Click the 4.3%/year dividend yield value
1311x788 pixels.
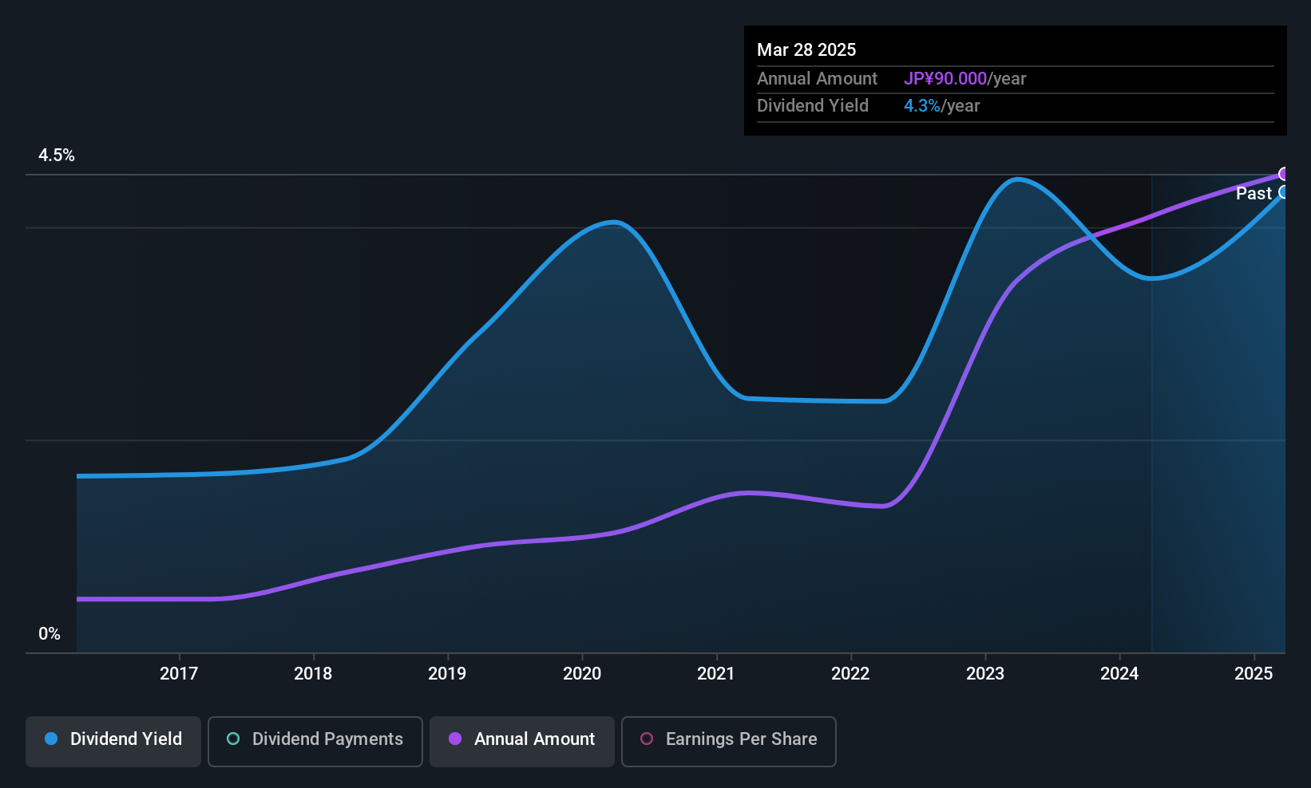pyautogui.click(x=941, y=105)
